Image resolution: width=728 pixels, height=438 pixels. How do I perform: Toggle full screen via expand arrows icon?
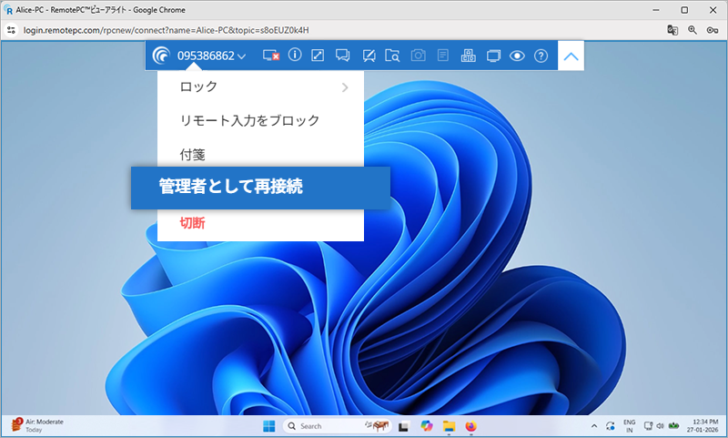(x=318, y=56)
